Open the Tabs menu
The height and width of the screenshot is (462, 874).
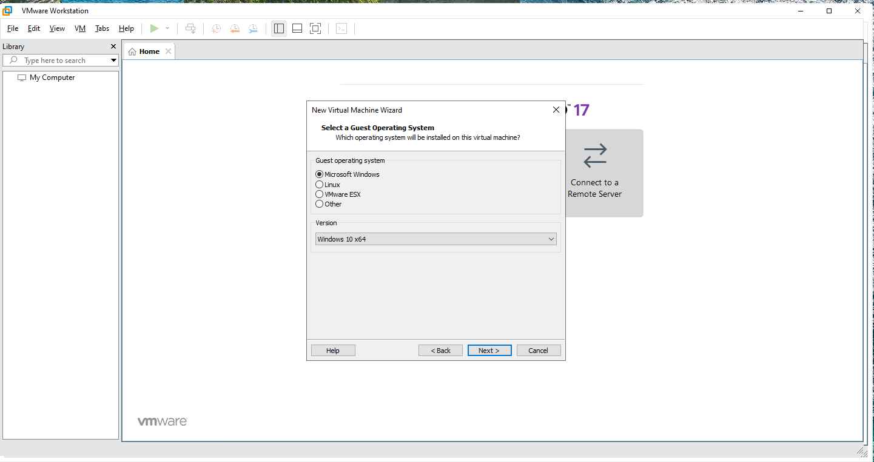click(x=102, y=28)
